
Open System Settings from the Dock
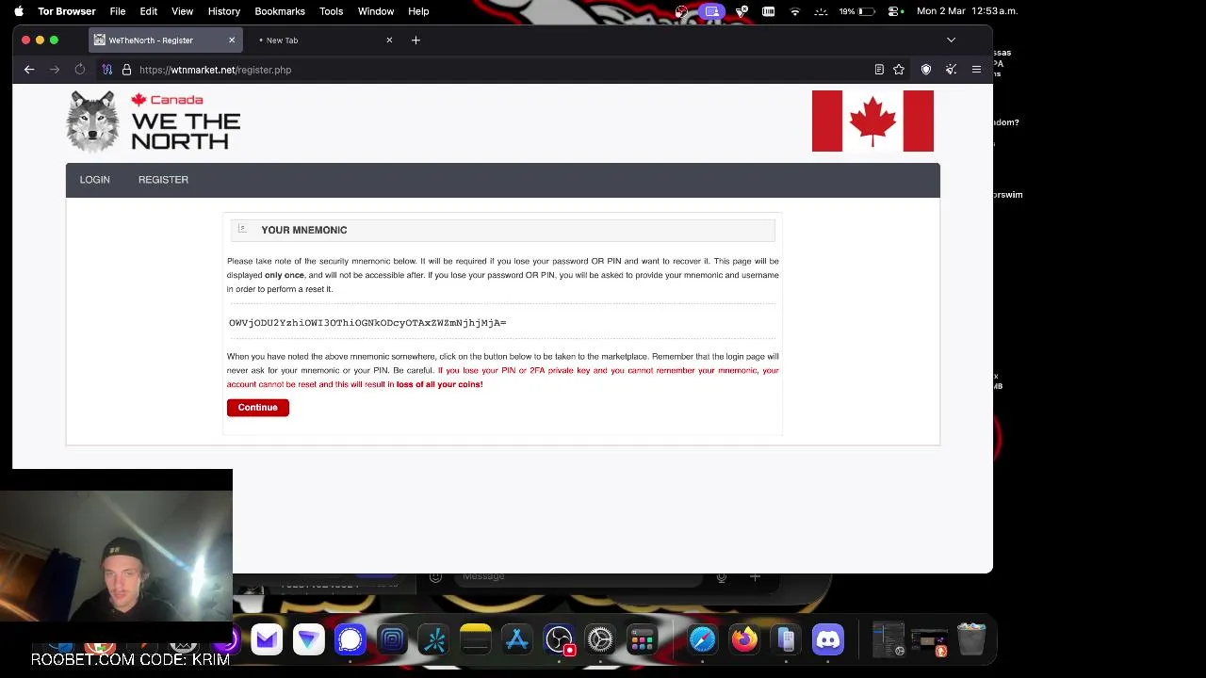click(x=600, y=640)
